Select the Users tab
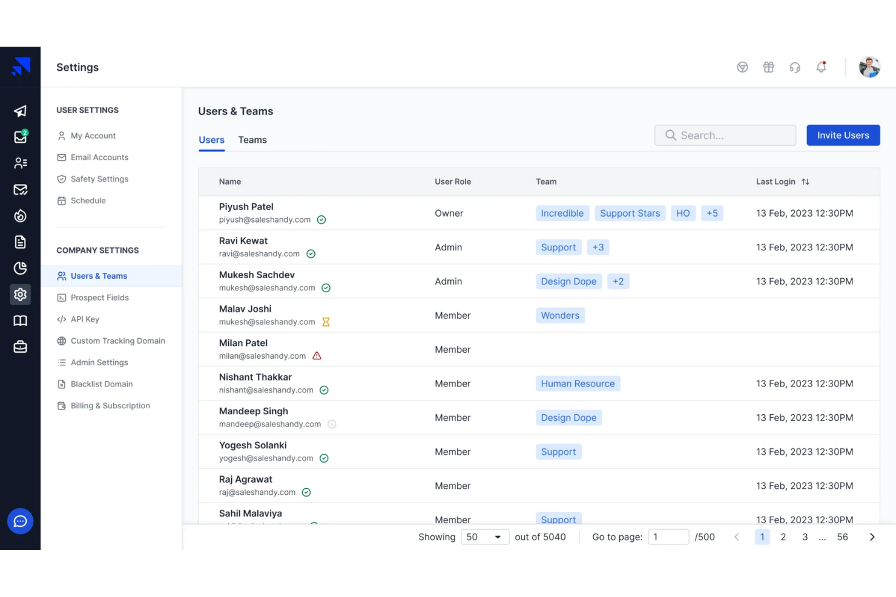The height and width of the screenshot is (597, 896). 211,140
